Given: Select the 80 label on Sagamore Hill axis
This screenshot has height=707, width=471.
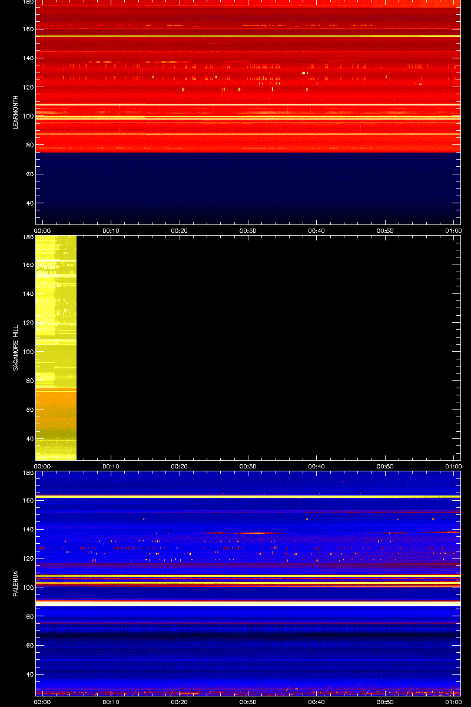Looking at the screenshot, I should pyautogui.click(x=29, y=381).
